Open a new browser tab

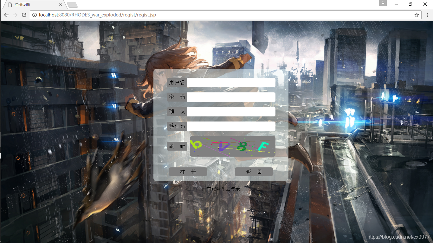pos(72,5)
